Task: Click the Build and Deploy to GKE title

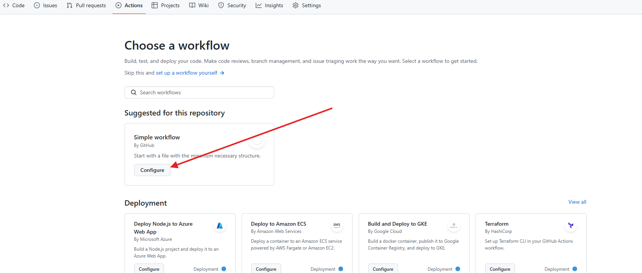Action: coord(397,224)
